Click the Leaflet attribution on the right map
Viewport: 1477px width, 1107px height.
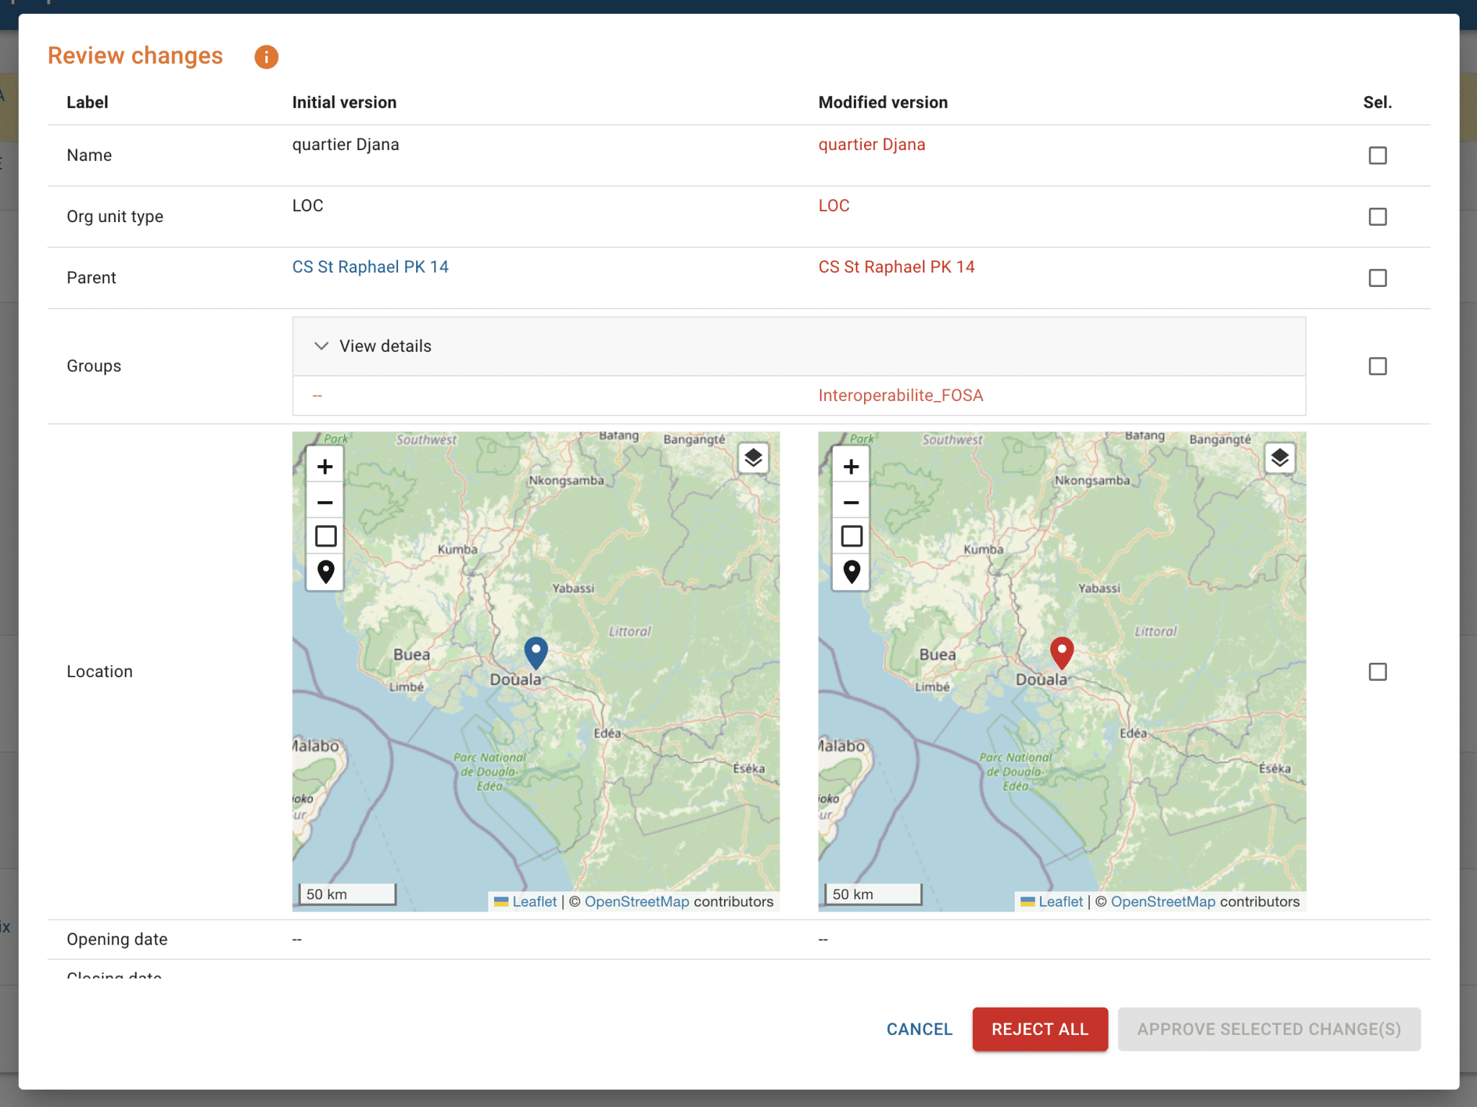[x=1061, y=901]
